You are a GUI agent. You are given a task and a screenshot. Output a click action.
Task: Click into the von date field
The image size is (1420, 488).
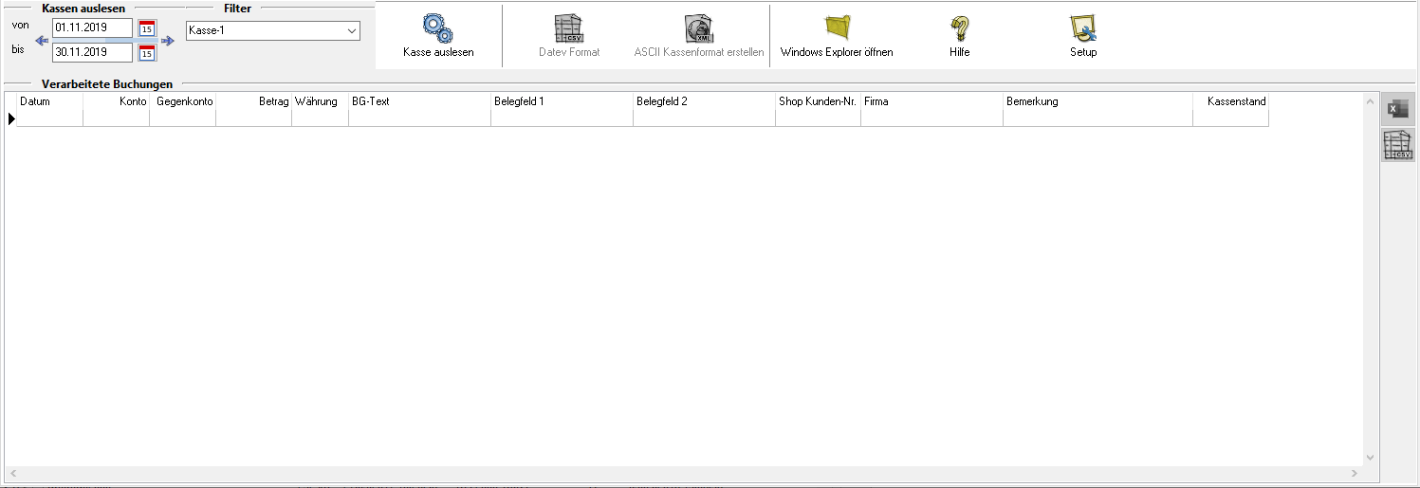(92, 28)
